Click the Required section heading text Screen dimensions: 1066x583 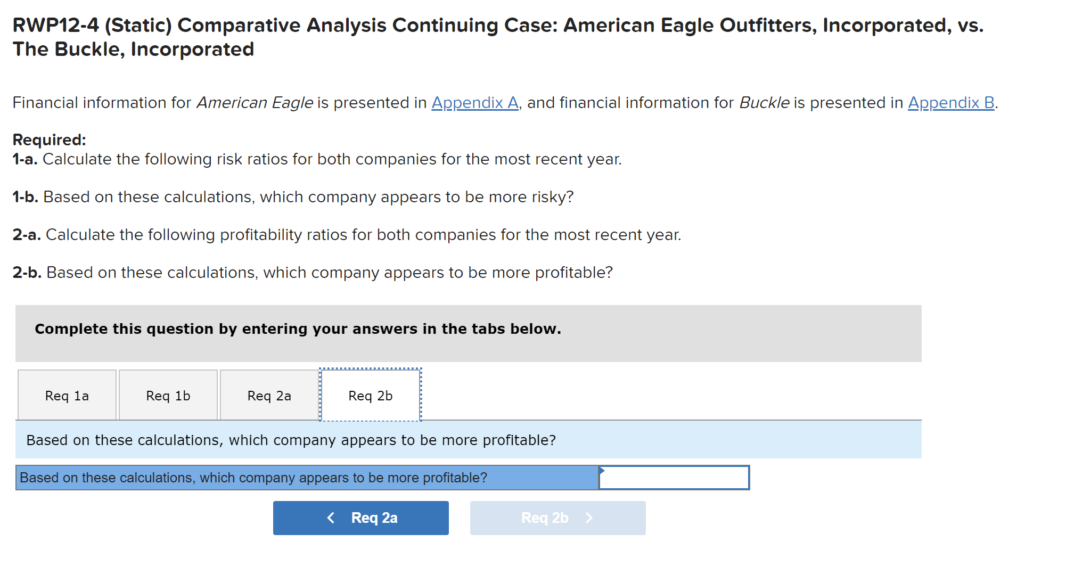coord(48,139)
